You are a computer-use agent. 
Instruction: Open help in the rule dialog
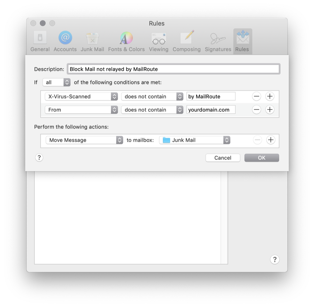click(39, 158)
